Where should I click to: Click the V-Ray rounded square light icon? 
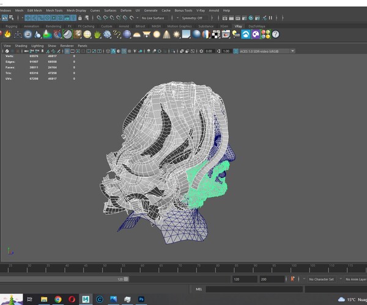[x=28, y=34]
